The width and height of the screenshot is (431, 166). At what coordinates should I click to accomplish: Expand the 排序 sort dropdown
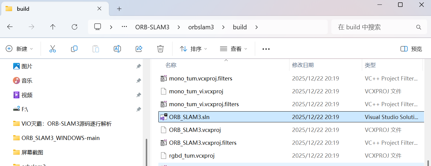(x=193, y=49)
